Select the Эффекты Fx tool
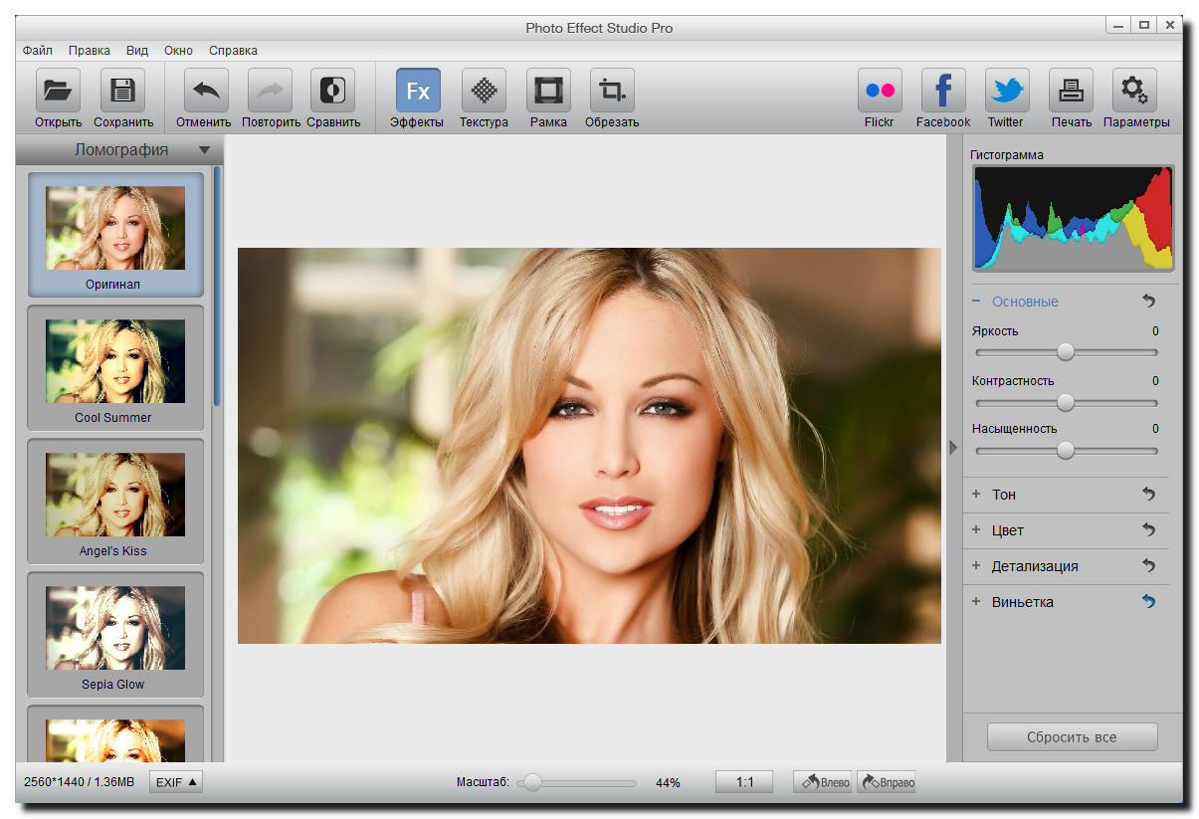Viewport: 1199px width, 819px height. [x=418, y=91]
